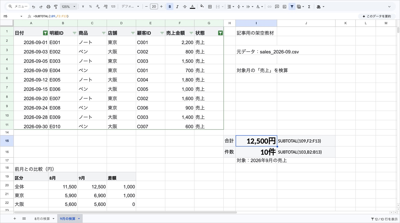
Task: Add a comment with the plus bubble icon
Action: 277,7
